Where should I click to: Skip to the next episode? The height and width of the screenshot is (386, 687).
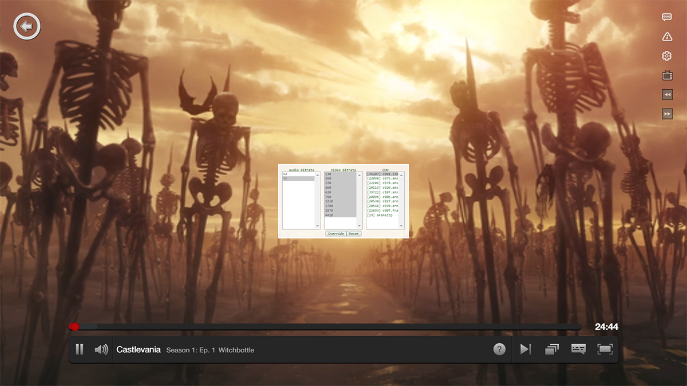pyautogui.click(x=525, y=349)
